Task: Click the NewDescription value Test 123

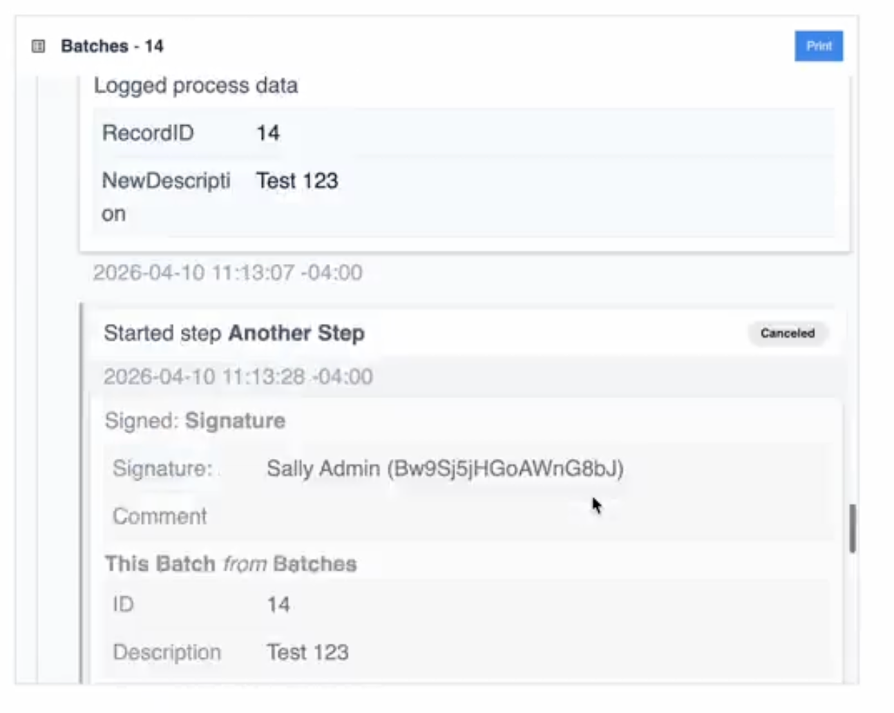Action: 297,181
